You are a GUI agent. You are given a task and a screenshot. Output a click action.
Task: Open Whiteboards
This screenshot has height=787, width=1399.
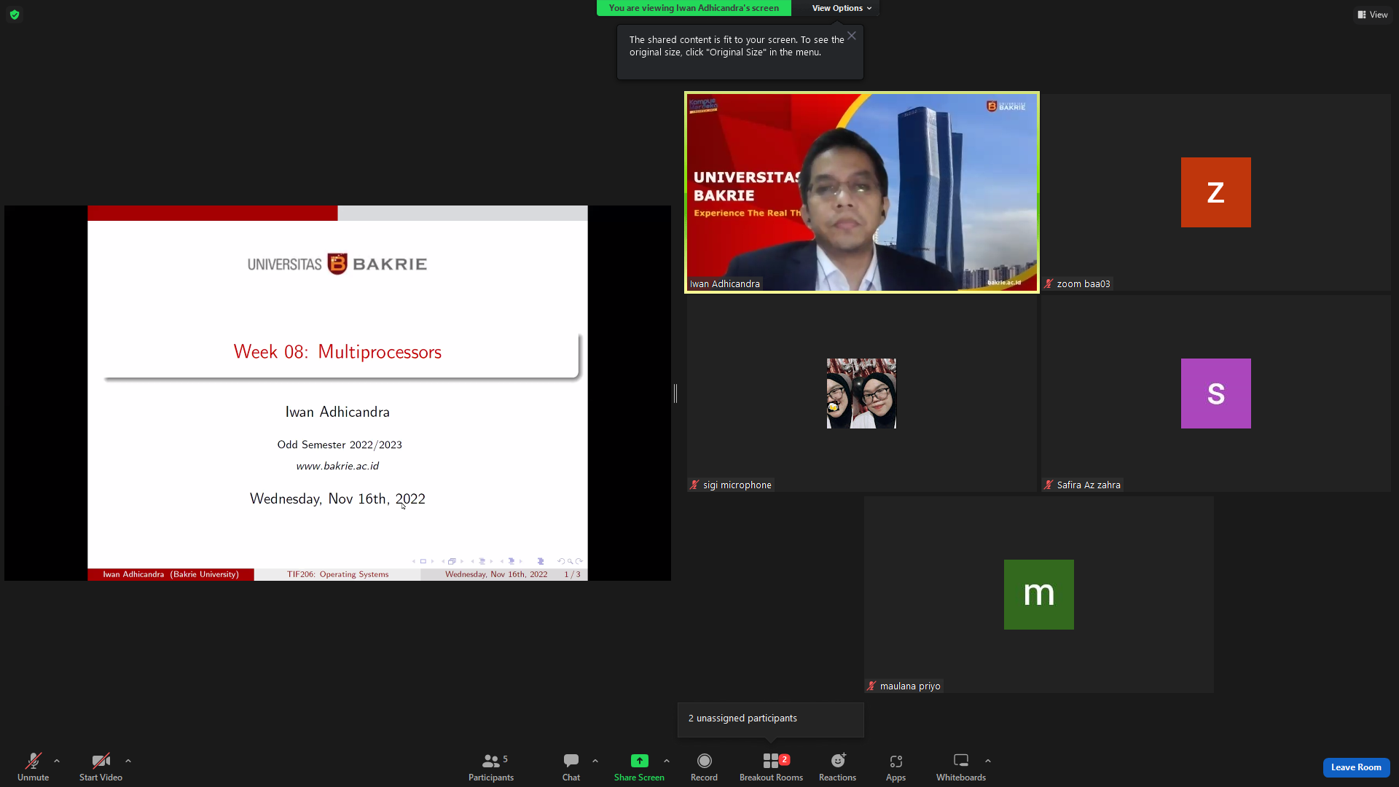[x=961, y=767]
